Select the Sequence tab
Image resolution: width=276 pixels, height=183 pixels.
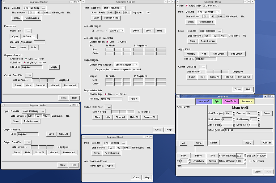click(x=246, y=101)
